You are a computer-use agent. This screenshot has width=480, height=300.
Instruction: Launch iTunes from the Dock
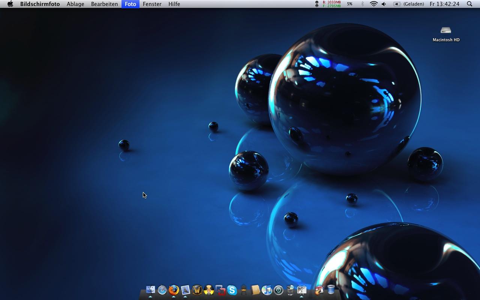click(x=267, y=290)
